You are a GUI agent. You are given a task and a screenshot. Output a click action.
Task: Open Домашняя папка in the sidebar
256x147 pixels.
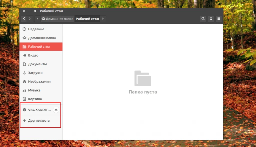pos(41,38)
